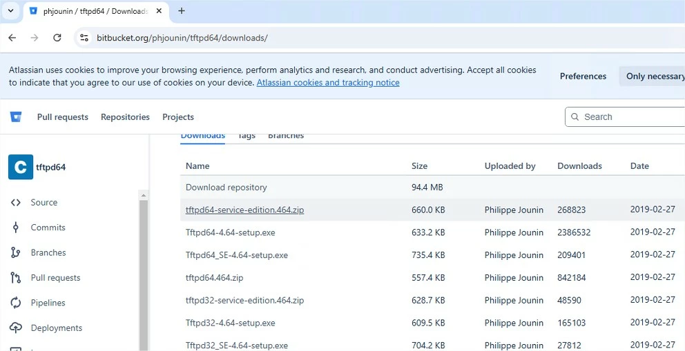Viewport: 685px width, 351px height.
Task: Click the sidebar scrollbar up arrow
Action: coord(144,195)
